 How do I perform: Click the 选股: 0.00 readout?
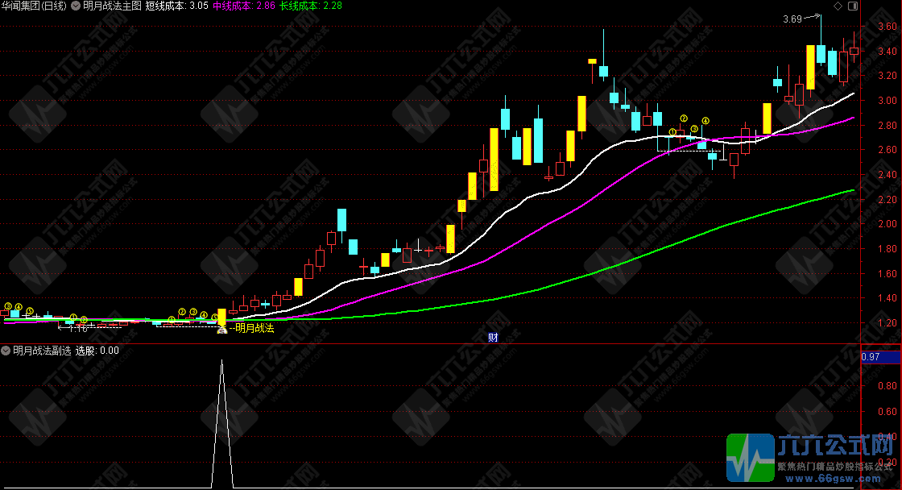[97, 351]
